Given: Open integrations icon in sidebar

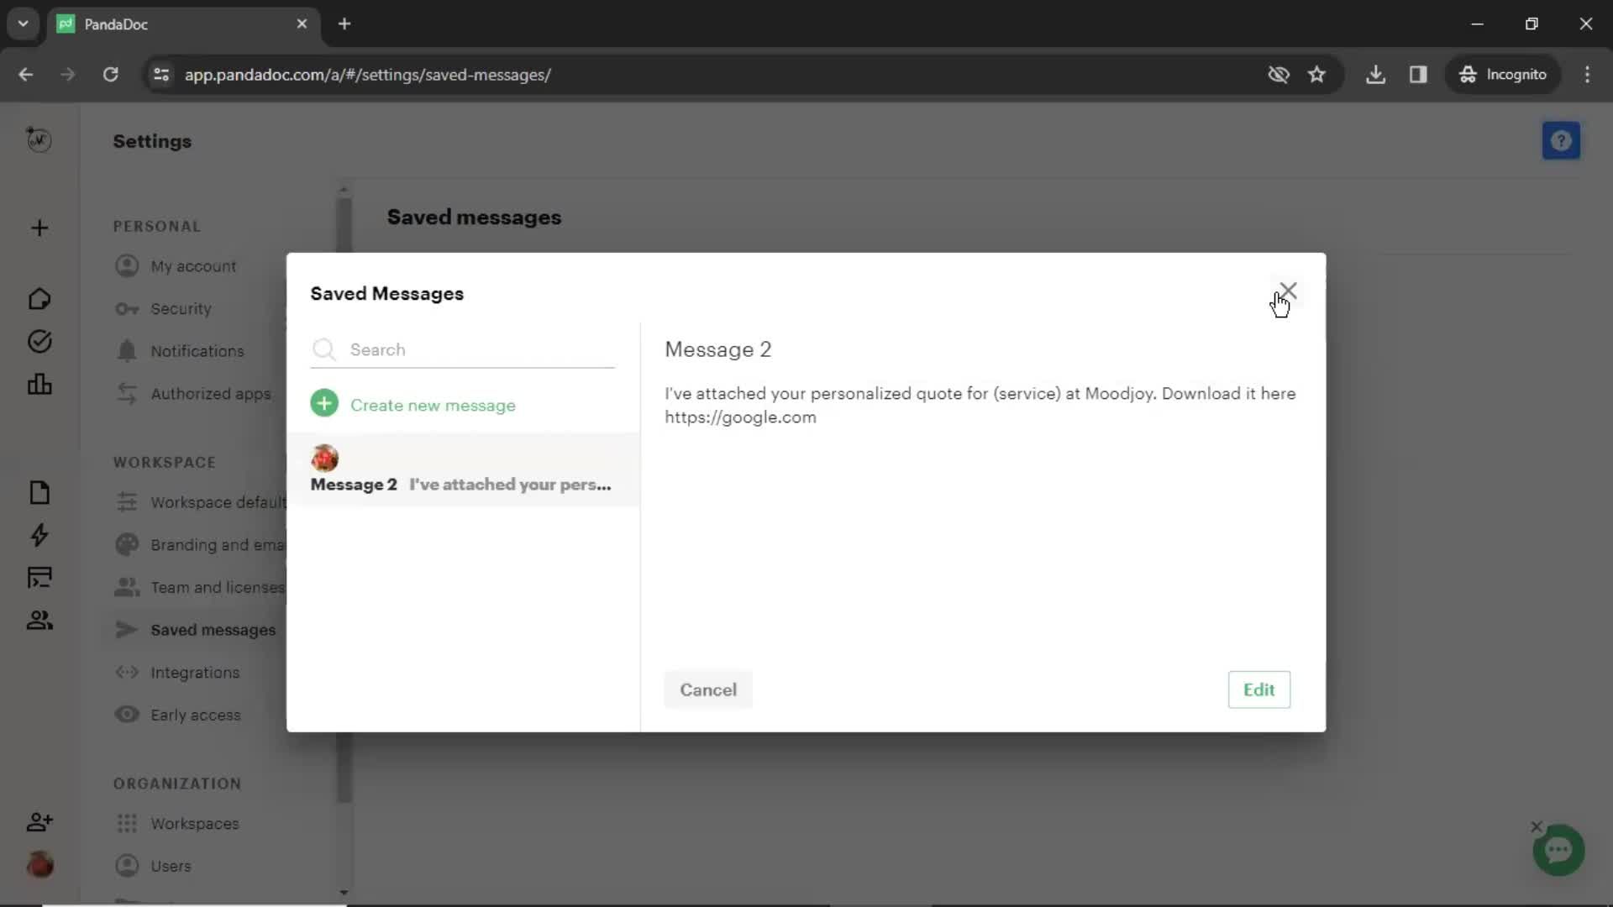Looking at the screenshot, I should point(125,674).
